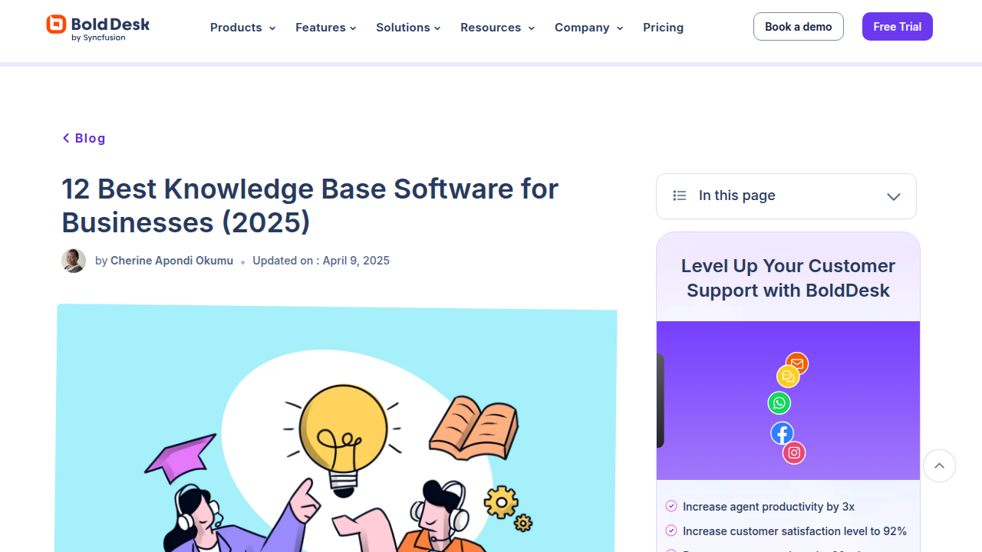Open the Company menu

click(588, 28)
